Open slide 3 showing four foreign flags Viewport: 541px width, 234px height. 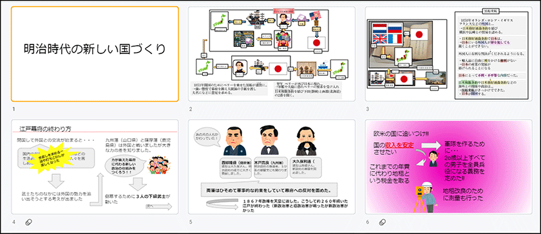448,54
